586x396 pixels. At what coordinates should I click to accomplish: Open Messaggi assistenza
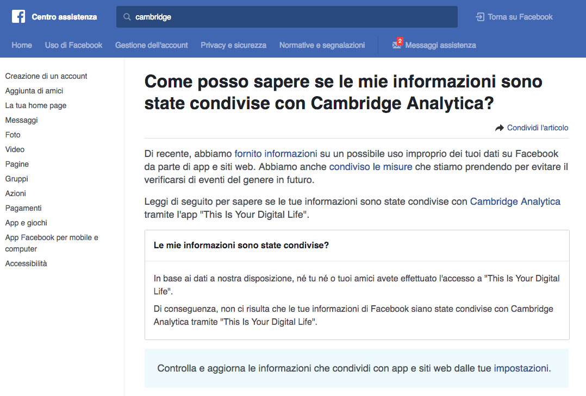[441, 45]
